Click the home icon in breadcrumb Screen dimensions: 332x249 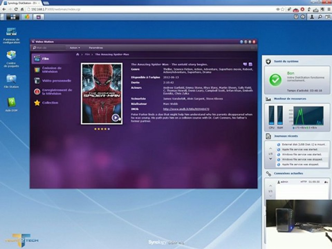tap(77, 54)
